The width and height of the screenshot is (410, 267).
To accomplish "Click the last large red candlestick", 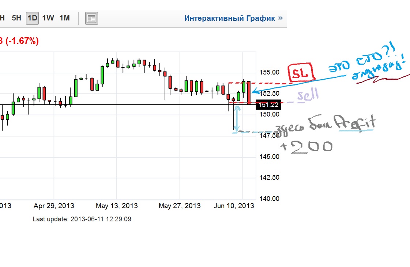I will 249,93.
